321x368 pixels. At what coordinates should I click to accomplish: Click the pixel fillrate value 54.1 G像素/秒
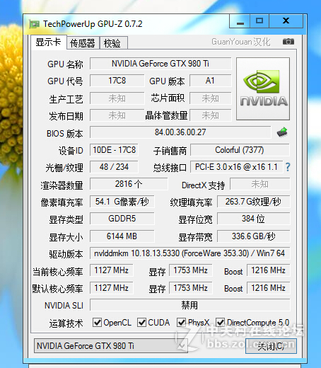click(122, 202)
